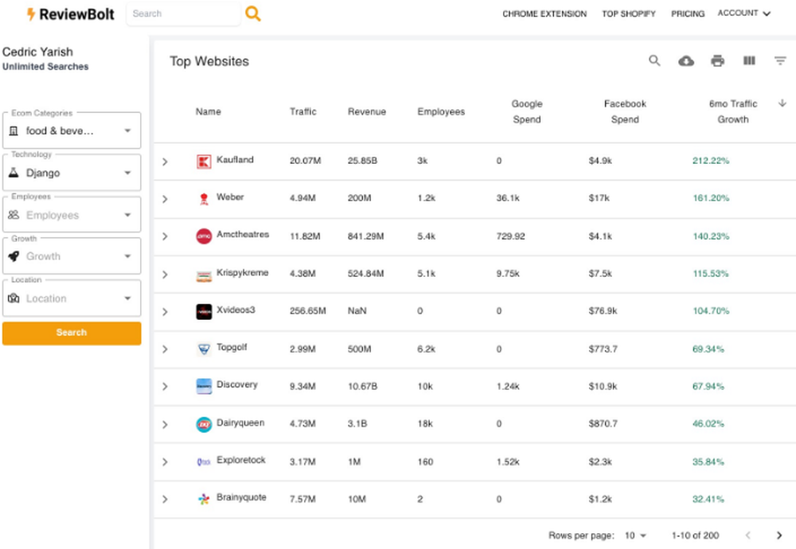This screenshot has height=549, width=796.
Task: Click the cloud download export icon
Action: [686, 60]
